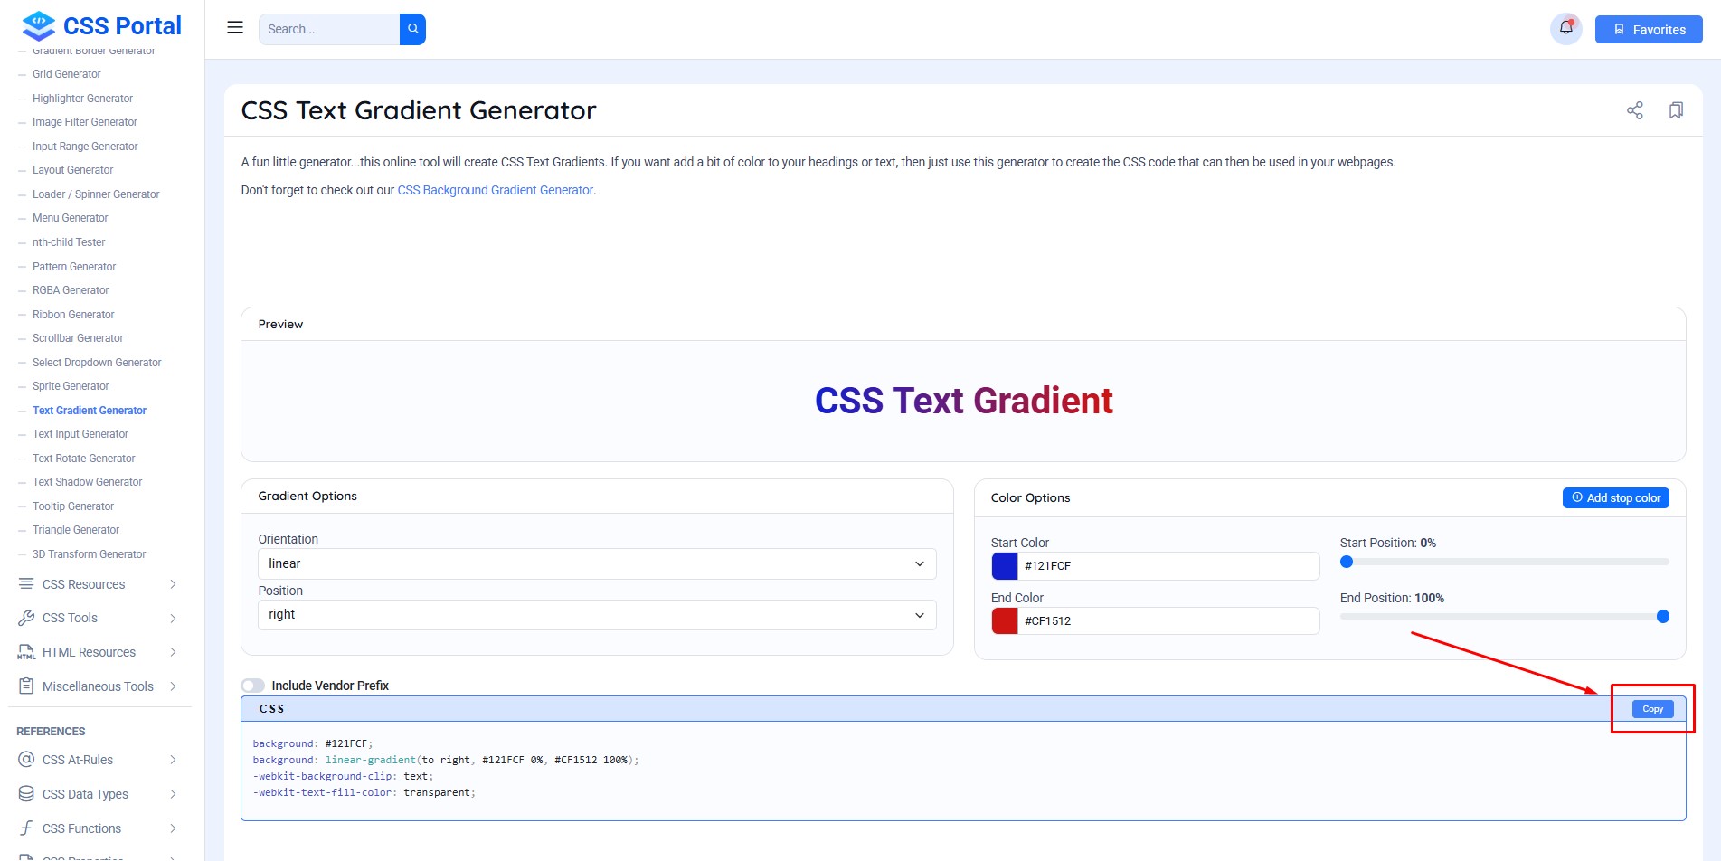Toggle the hamburger sidebar menu
Screen dimensions: 1721x861
click(235, 28)
